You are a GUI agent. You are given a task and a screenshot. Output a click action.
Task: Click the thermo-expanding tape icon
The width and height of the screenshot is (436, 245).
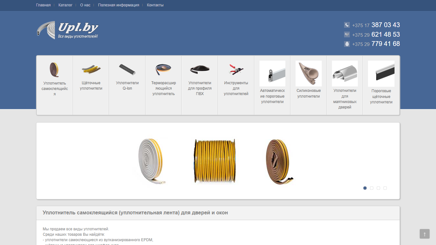pyautogui.click(x=163, y=69)
